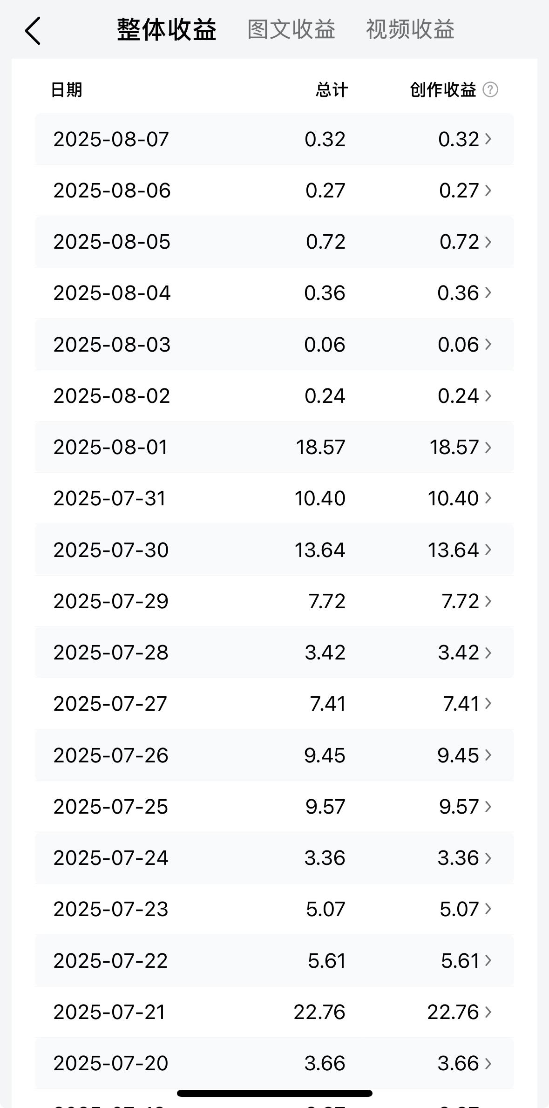Open chevron next to 13.64 earnings
549x1108 pixels.
click(x=488, y=550)
